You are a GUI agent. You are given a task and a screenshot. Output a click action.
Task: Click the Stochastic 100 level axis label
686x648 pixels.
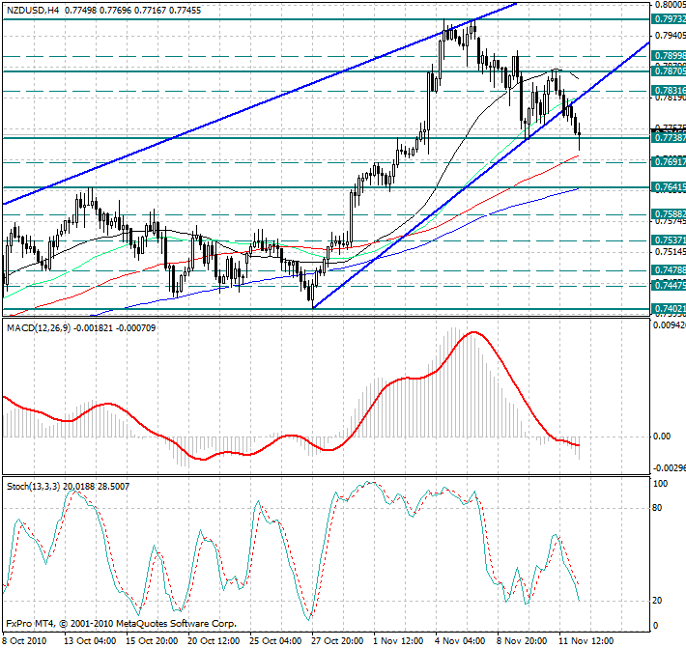tap(660, 484)
